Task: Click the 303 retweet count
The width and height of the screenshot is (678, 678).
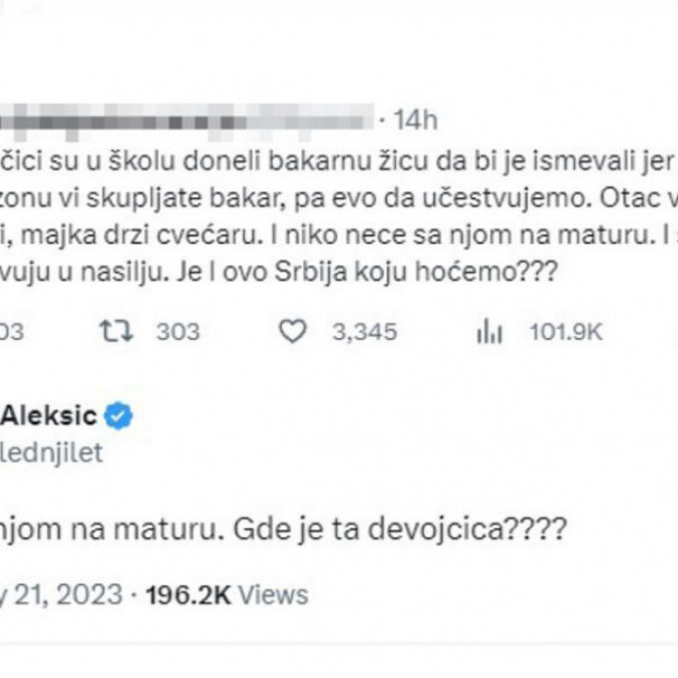Action: (177, 333)
